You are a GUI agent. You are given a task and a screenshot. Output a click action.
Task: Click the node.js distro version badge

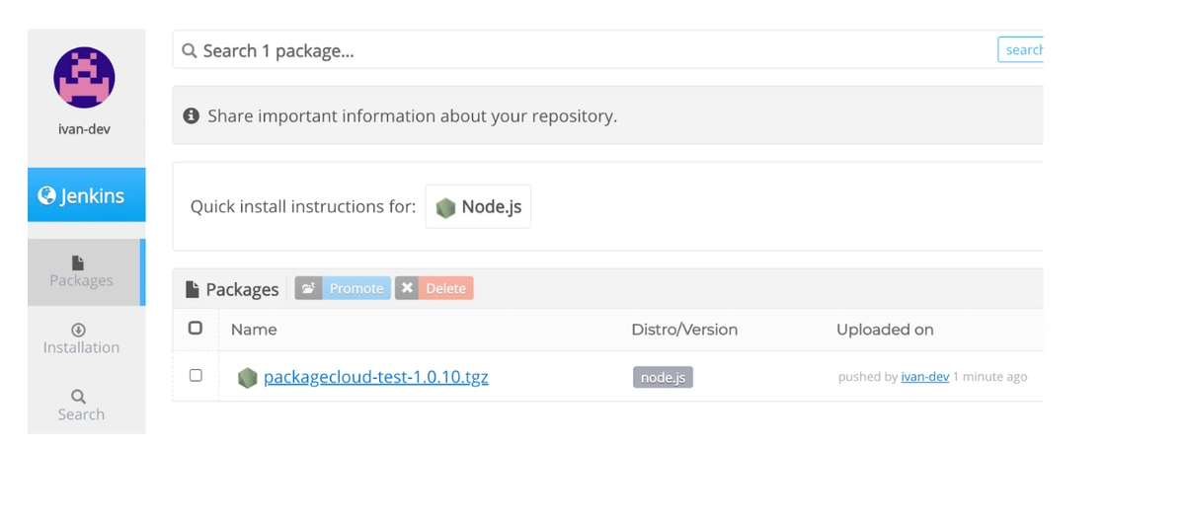pyautogui.click(x=663, y=377)
